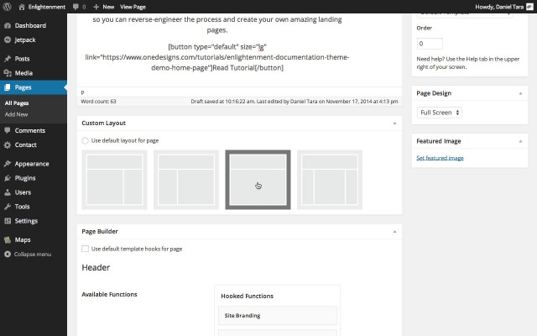
Task: Select Use default layout for page radio
Action: 85,140
